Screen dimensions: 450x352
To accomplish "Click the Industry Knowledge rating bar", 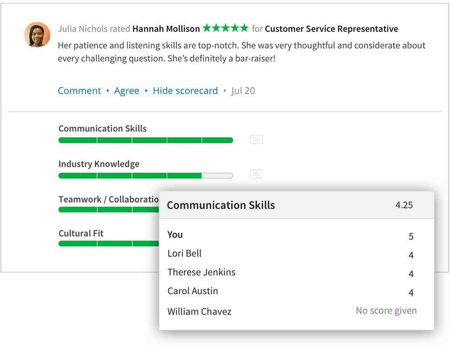I will click(x=146, y=176).
